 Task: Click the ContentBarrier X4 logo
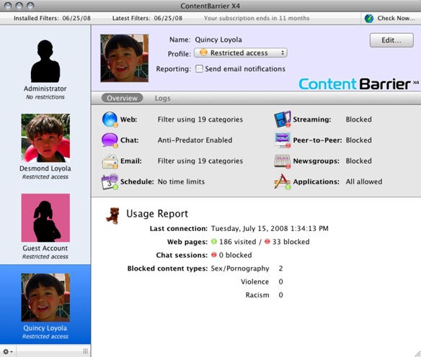[x=359, y=84]
